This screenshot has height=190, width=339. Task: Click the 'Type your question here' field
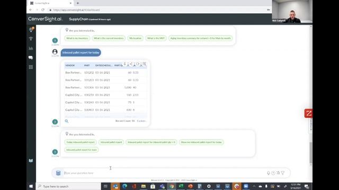164,173
